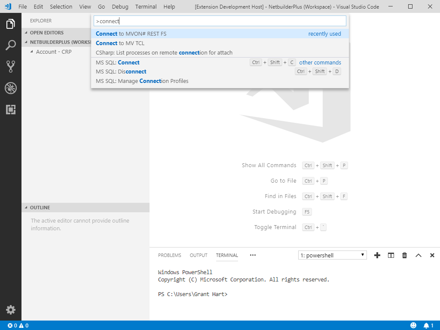
Task: Open the Help menu
Action: coord(169,6)
